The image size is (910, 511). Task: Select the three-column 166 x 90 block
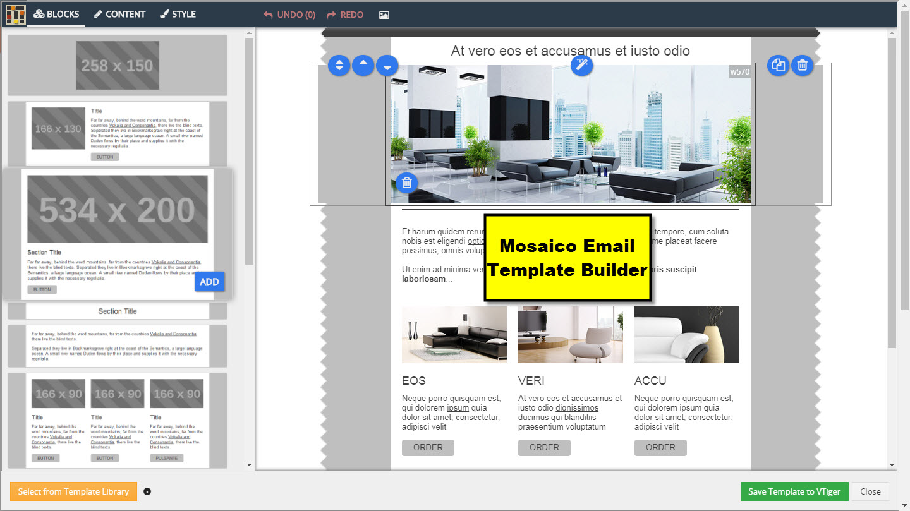point(118,421)
